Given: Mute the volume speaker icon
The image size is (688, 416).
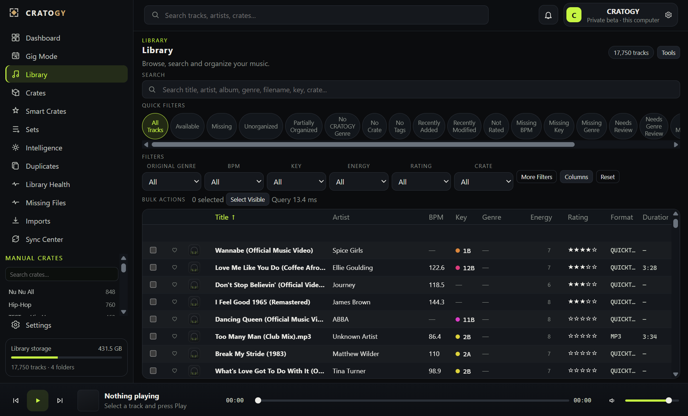Looking at the screenshot, I should [x=612, y=400].
